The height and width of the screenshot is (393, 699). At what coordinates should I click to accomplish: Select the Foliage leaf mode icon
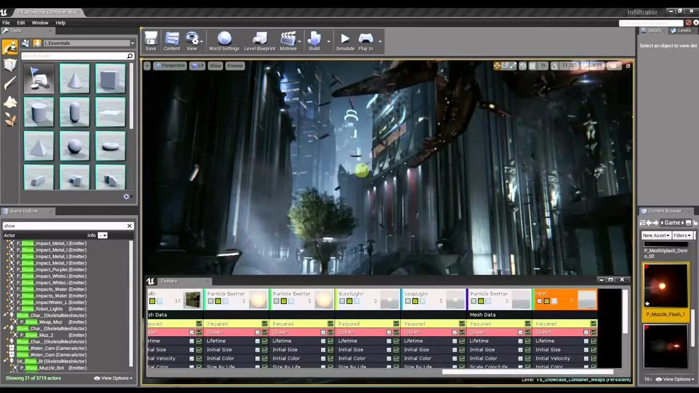coord(10,120)
